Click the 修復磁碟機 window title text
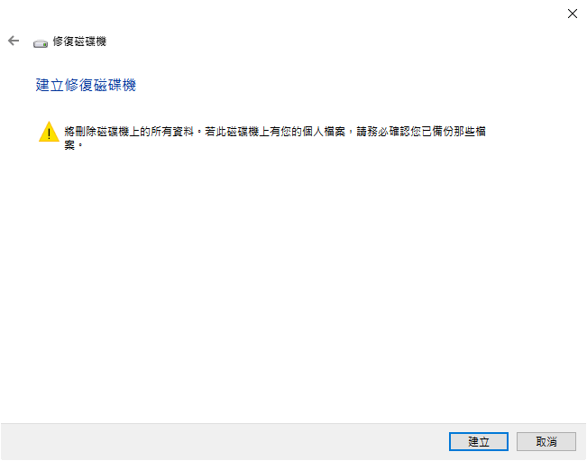Image resolution: width=587 pixels, height=461 pixels. coord(79,41)
